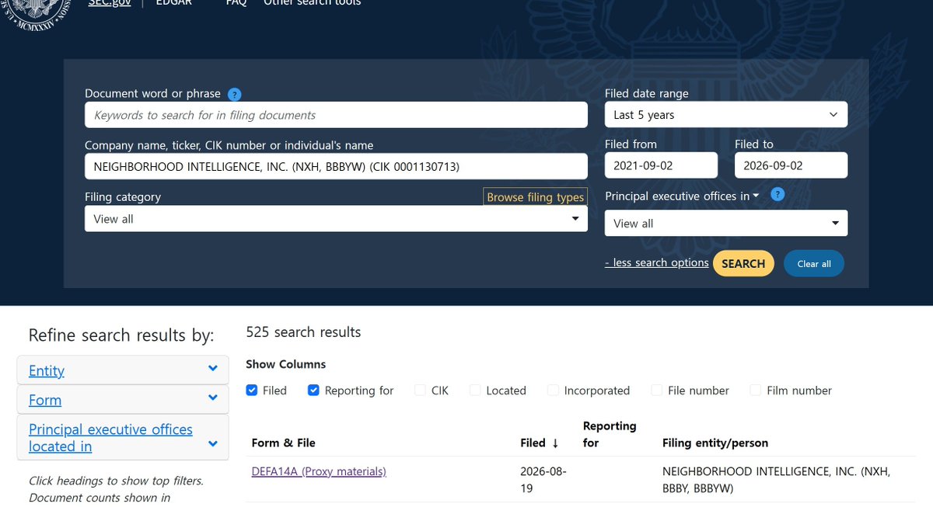
Task: Enable the File number column checkbox
Action: (x=657, y=391)
